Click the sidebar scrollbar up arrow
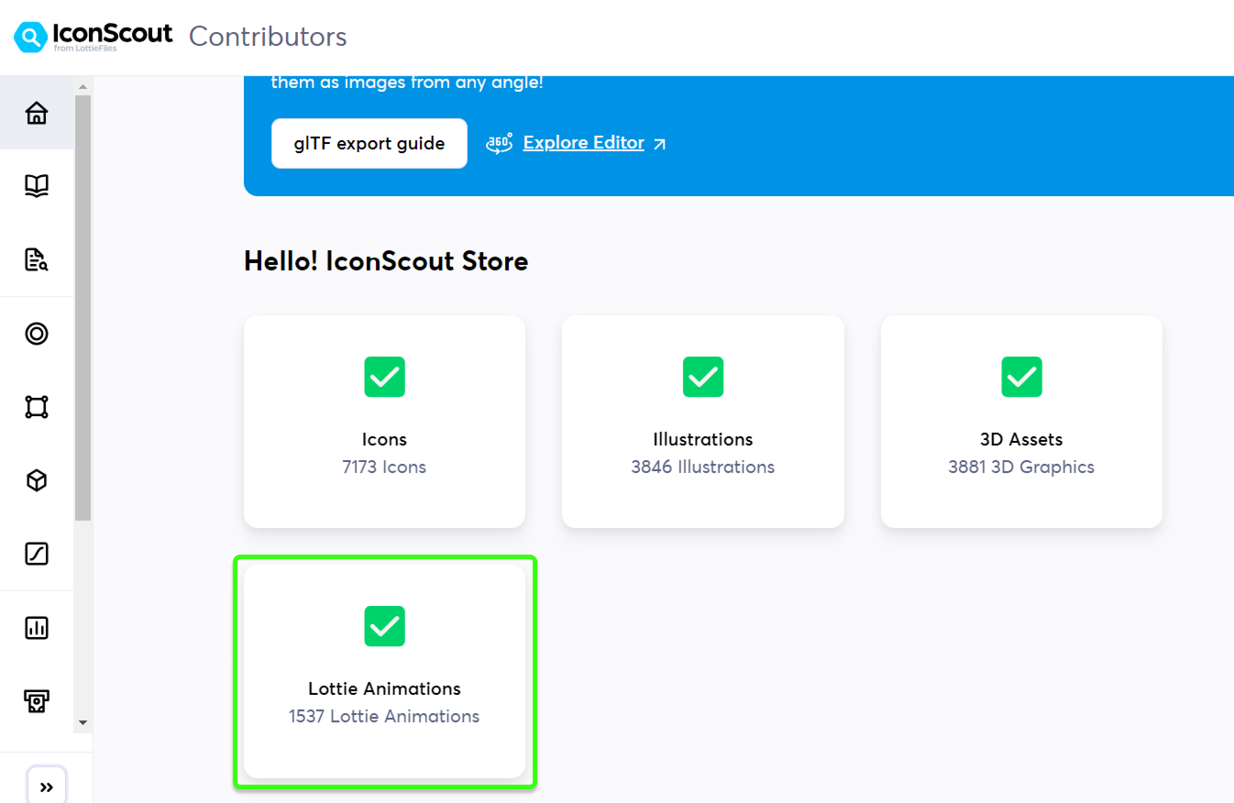 click(83, 87)
